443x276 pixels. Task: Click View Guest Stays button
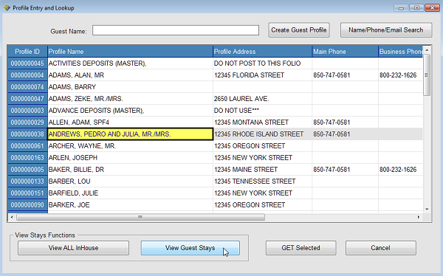coord(190,248)
